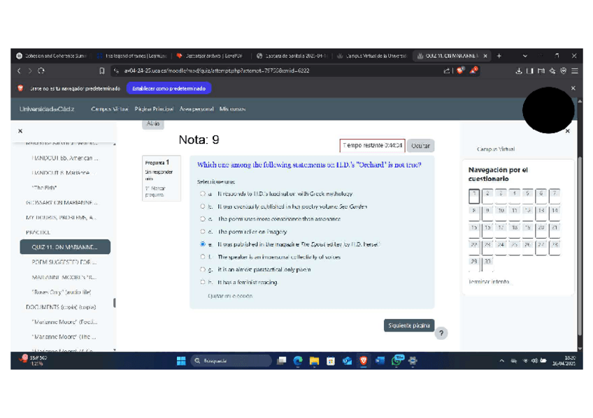Select option f about impersonal collectivity of voices

pyautogui.click(x=203, y=257)
